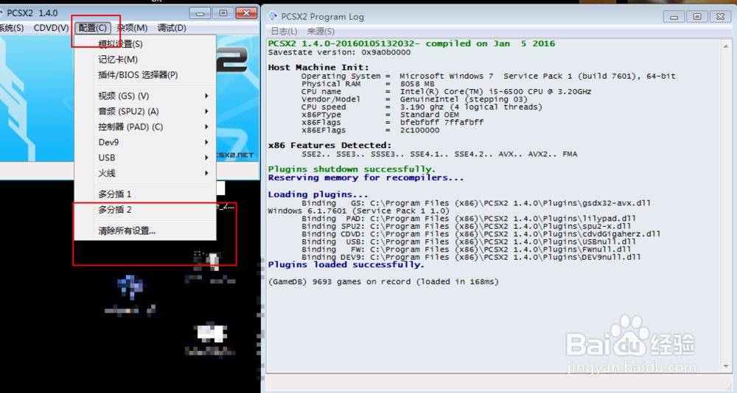
Task: Click the lilypad.dll PAD binding line
Action: (469, 219)
